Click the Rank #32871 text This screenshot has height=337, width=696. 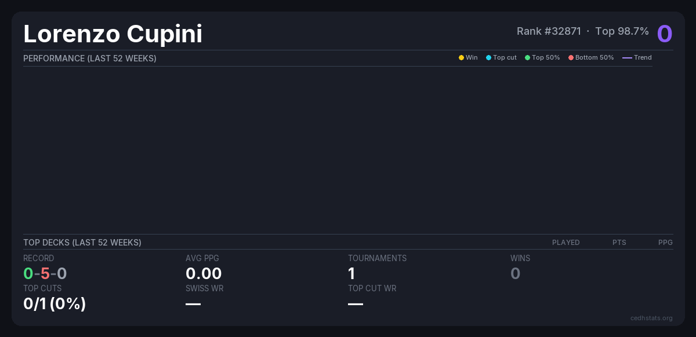point(549,31)
